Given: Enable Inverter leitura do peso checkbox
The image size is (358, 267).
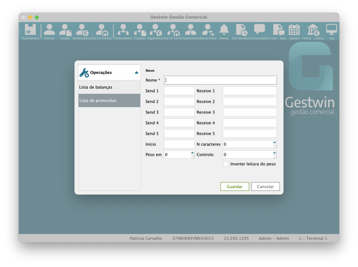Looking at the screenshot, I should tap(226, 164).
